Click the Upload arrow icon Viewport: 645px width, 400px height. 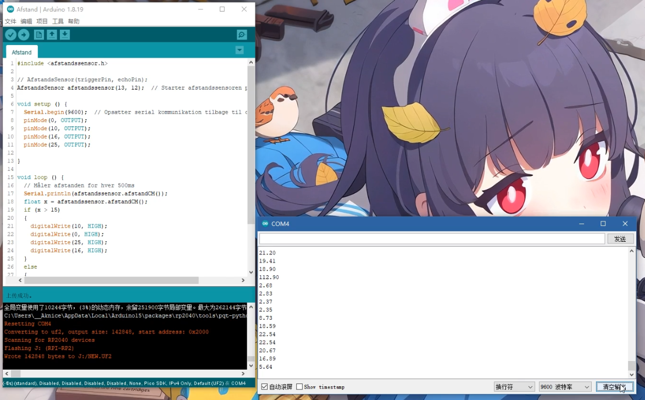coord(24,35)
